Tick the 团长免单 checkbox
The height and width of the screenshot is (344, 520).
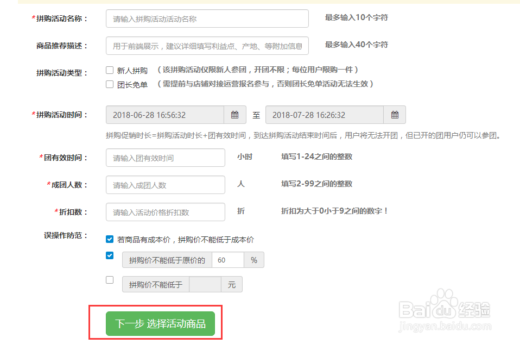tap(110, 84)
